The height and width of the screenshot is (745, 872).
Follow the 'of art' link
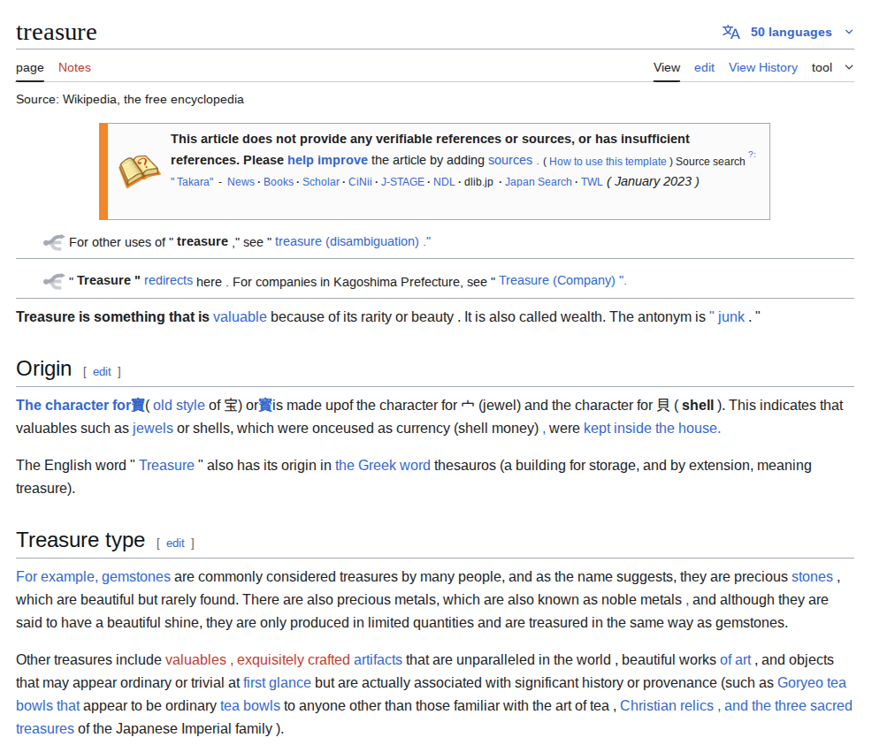(735, 660)
